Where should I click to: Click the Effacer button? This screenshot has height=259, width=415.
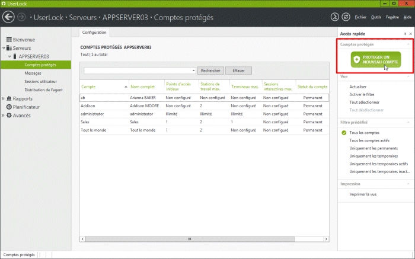(x=238, y=71)
